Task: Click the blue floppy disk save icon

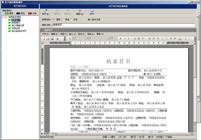Action: (x=52, y=38)
